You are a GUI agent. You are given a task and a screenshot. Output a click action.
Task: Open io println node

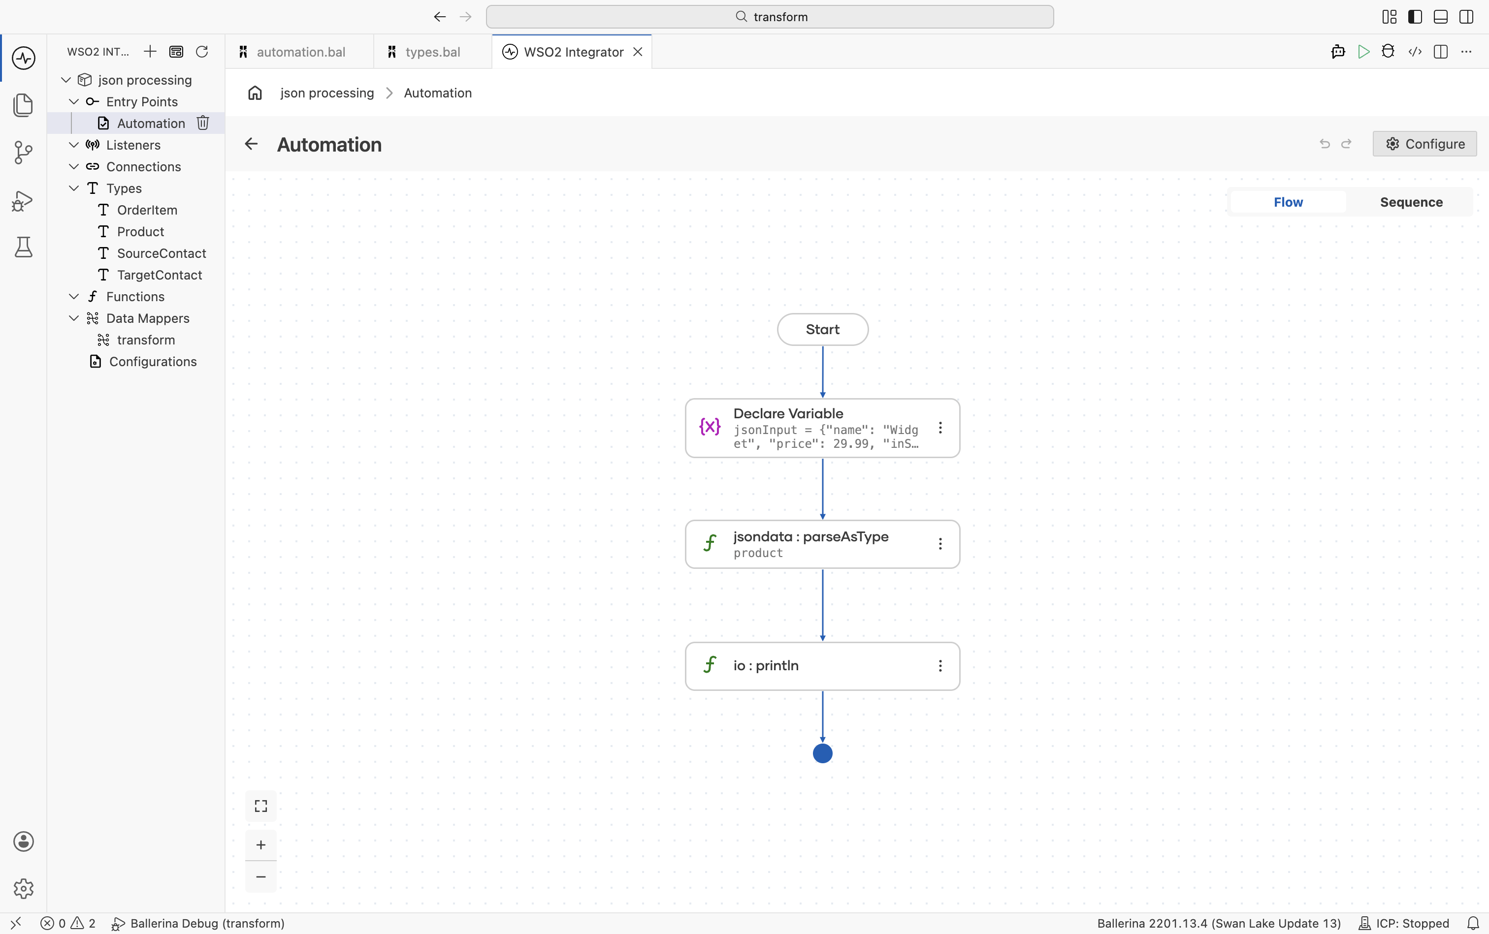tap(823, 666)
